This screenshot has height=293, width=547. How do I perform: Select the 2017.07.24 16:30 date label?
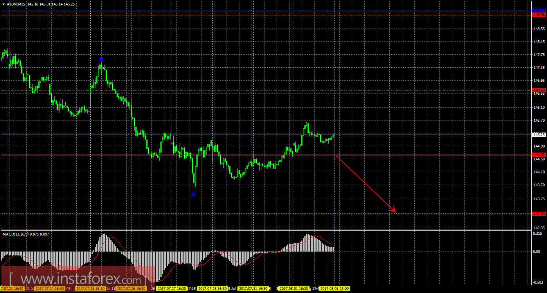[x=49, y=289]
